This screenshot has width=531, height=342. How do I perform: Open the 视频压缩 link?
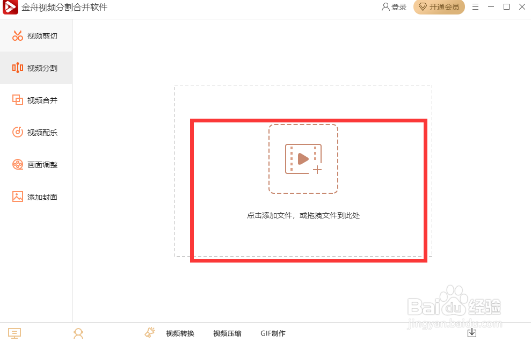[227, 333]
